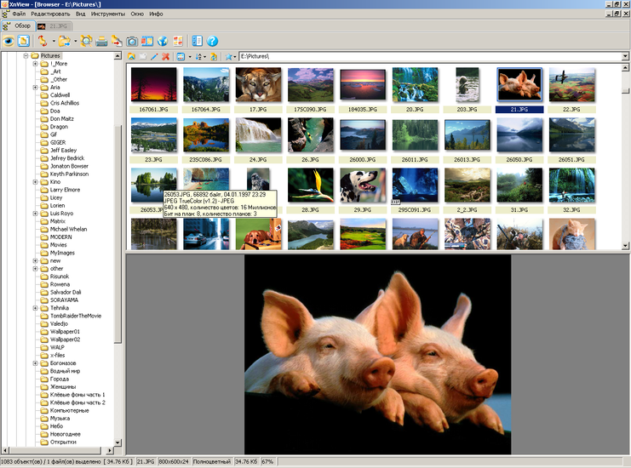Image resolution: width=631 pixels, height=468 pixels.
Task: Open the Вид menu
Action: (x=81, y=14)
